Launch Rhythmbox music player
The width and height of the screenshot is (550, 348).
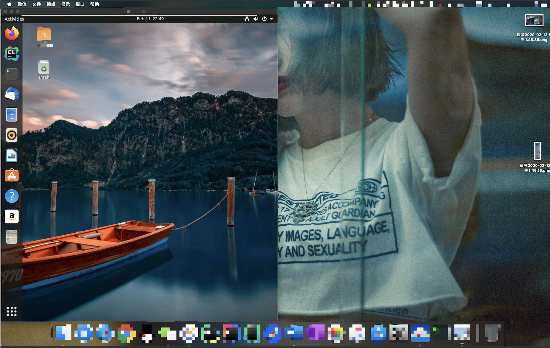click(x=12, y=135)
